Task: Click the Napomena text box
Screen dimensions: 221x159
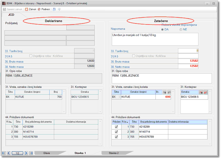Action: 155,39
